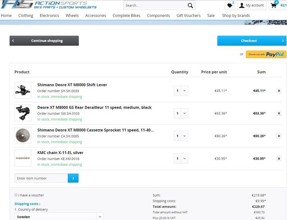Open the Complete Bikes menu

(x=126, y=15)
